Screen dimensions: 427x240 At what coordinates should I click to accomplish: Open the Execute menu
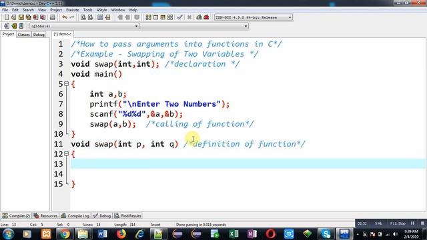point(73,10)
